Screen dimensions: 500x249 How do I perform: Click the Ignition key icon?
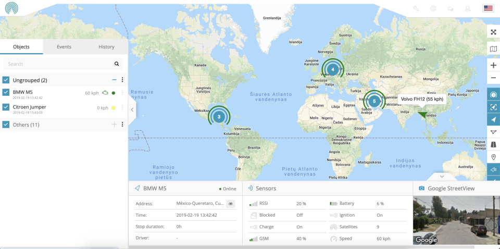click(x=333, y=215)
